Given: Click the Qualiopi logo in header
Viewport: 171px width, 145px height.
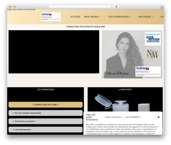Looking at the screenshot, I should coord(51,17).
